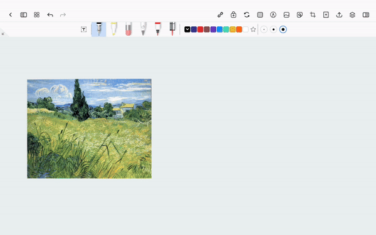376x235 pixels.
Task: Select the yellow highlighter tool
Action: coord(113,29)
